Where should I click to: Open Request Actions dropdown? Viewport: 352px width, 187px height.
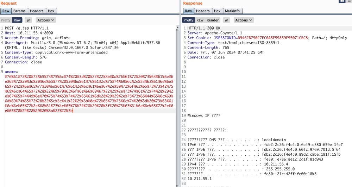click(x=46, y=20)
